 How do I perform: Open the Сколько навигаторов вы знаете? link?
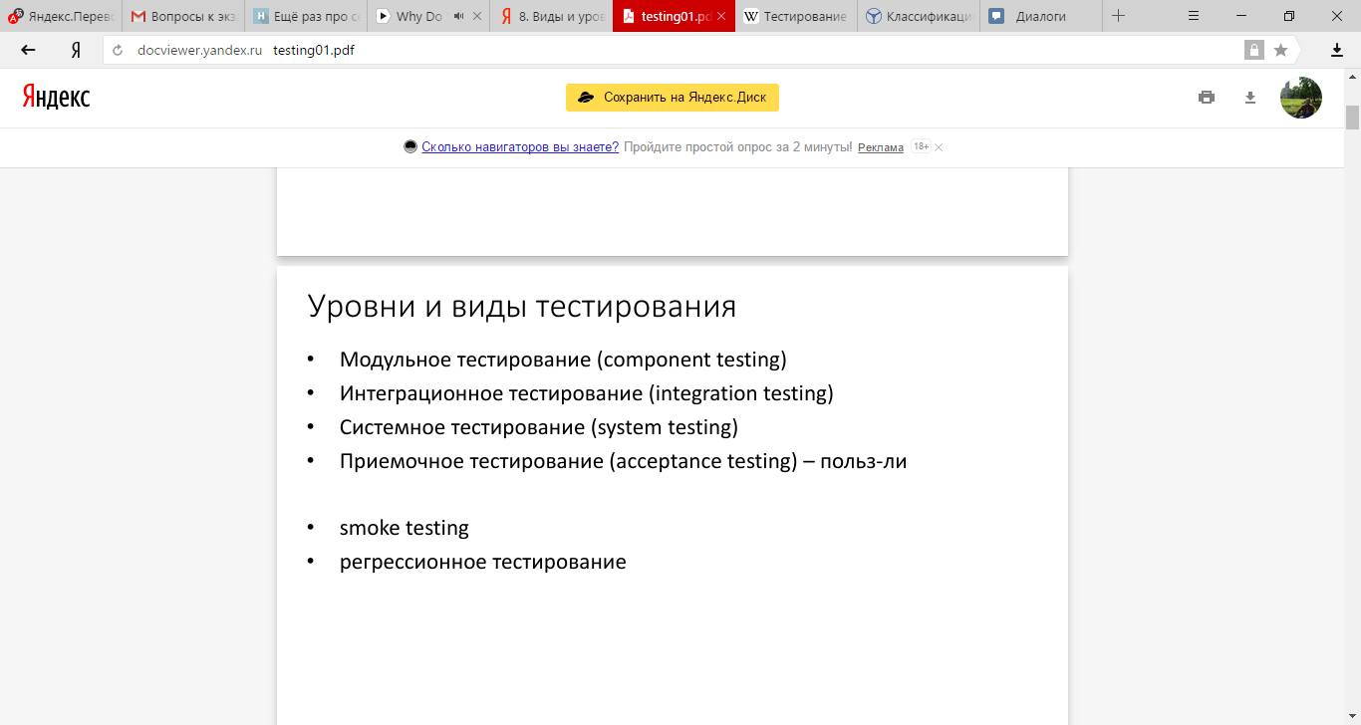[520, 147]
